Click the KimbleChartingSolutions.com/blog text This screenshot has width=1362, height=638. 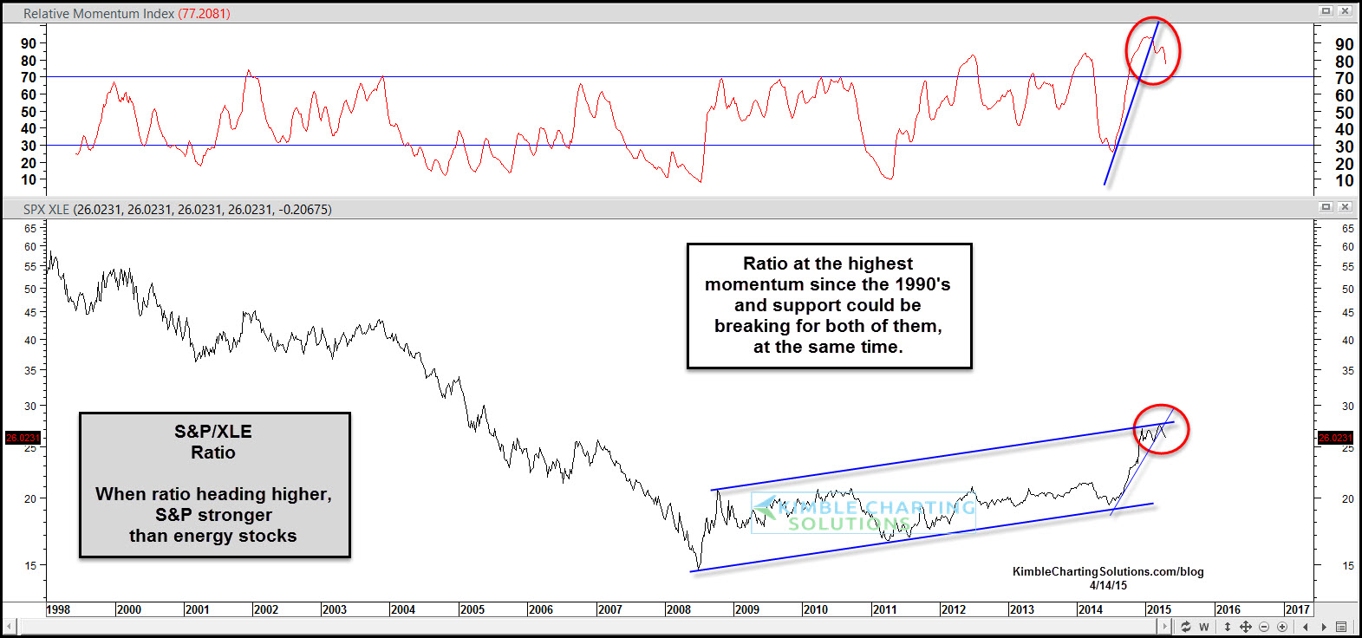tap(1108, 571)
